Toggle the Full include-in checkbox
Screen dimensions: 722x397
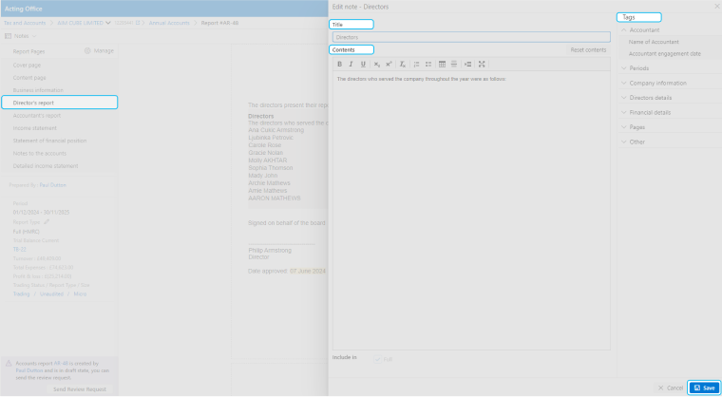[x=378, y=359]
